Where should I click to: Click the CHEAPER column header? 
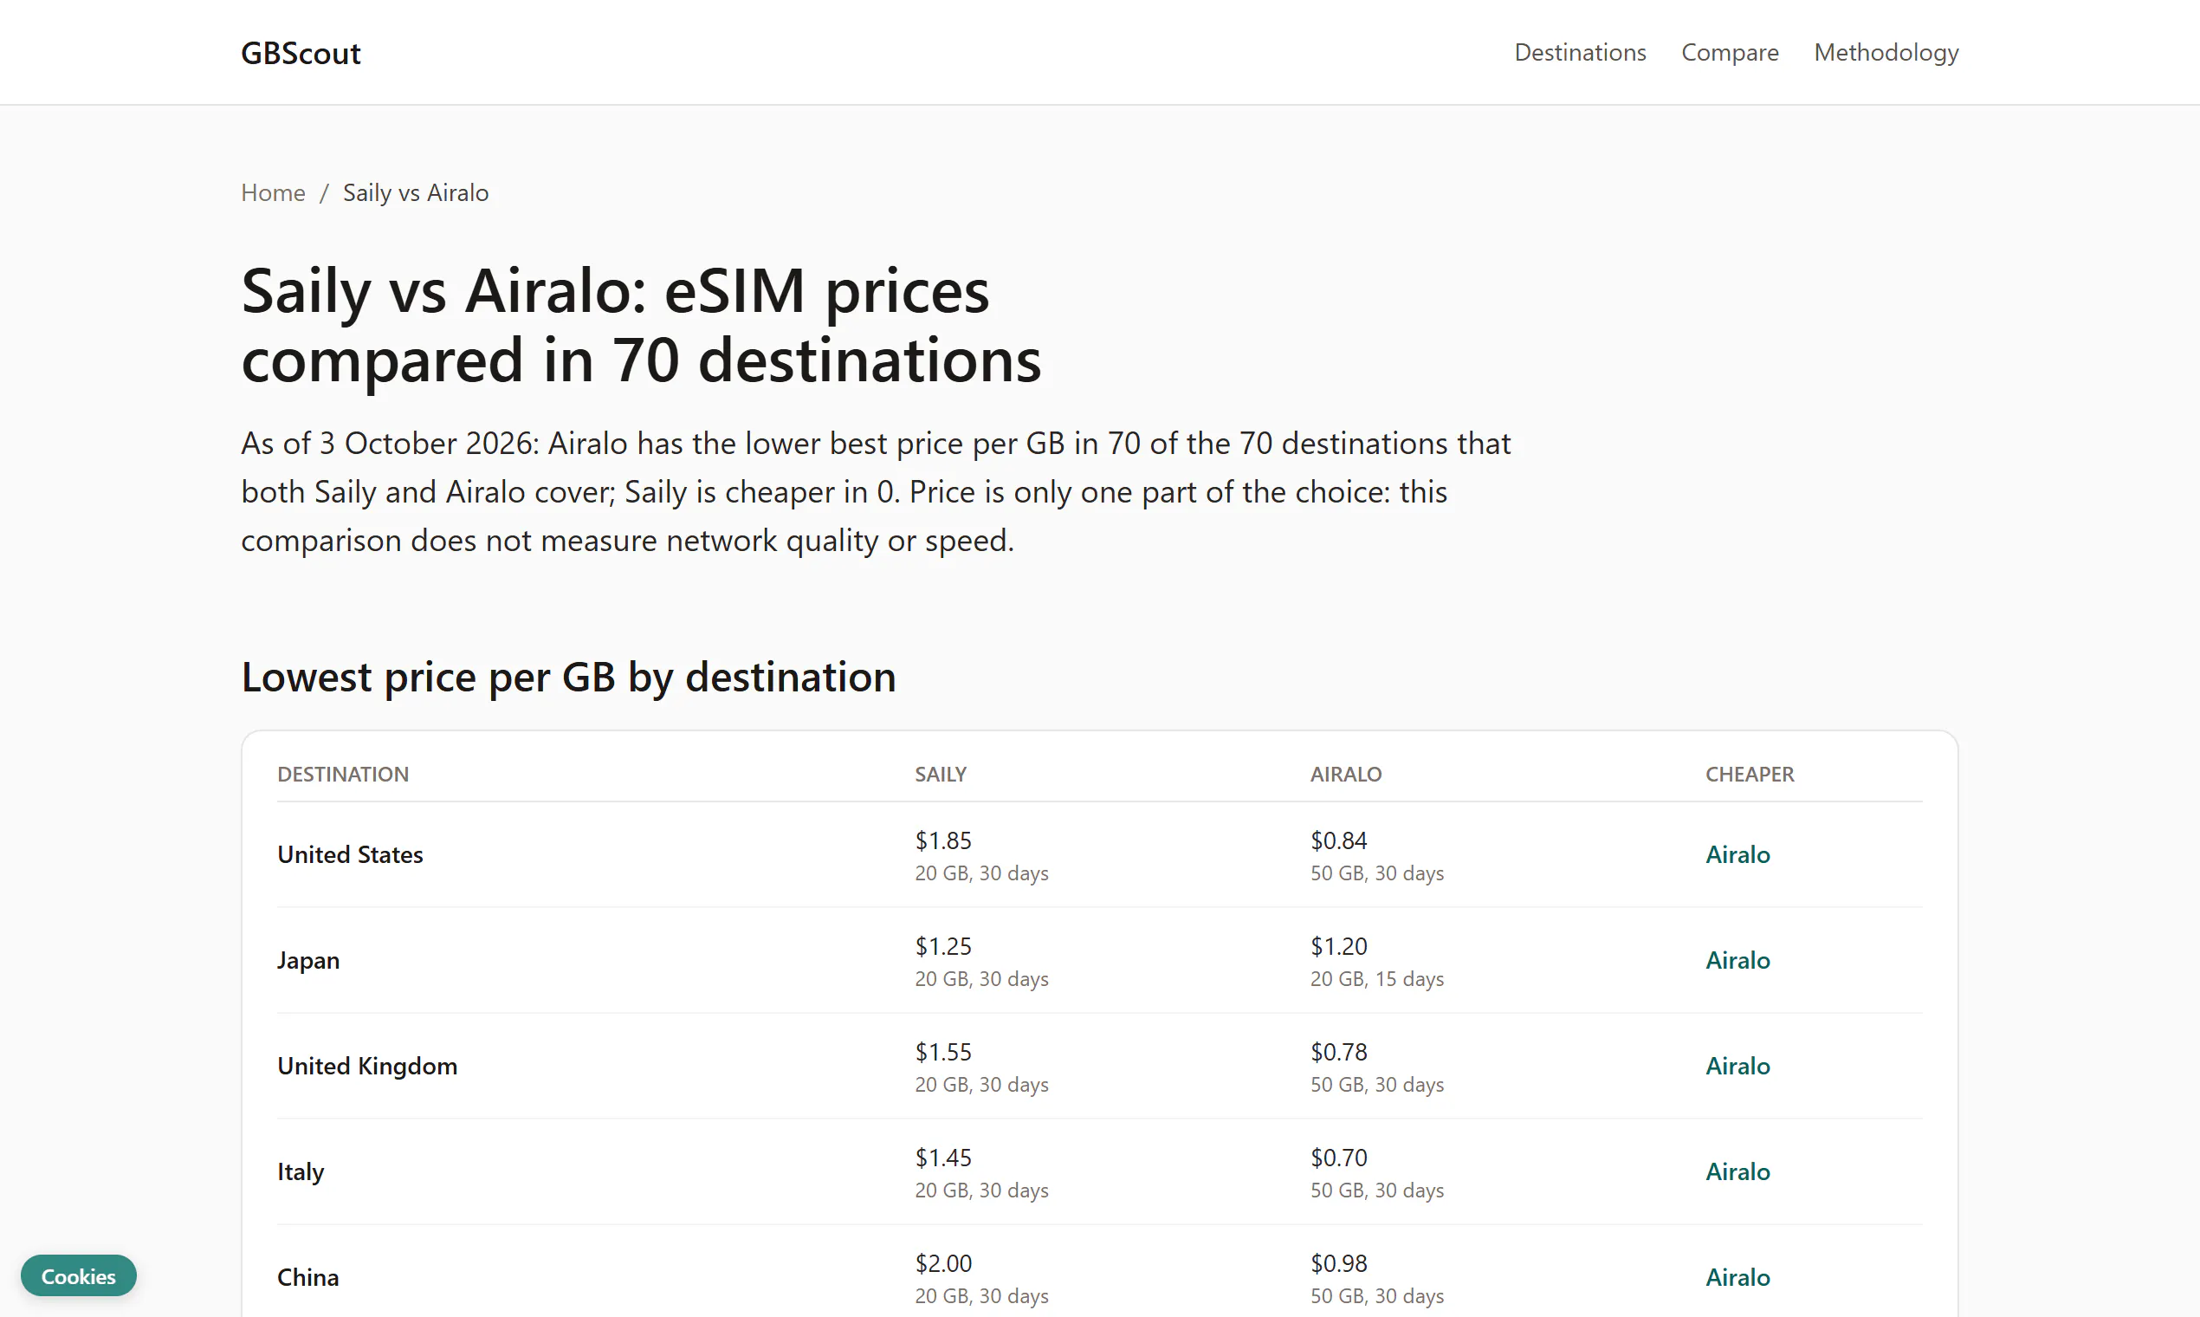click(1750, 774)
